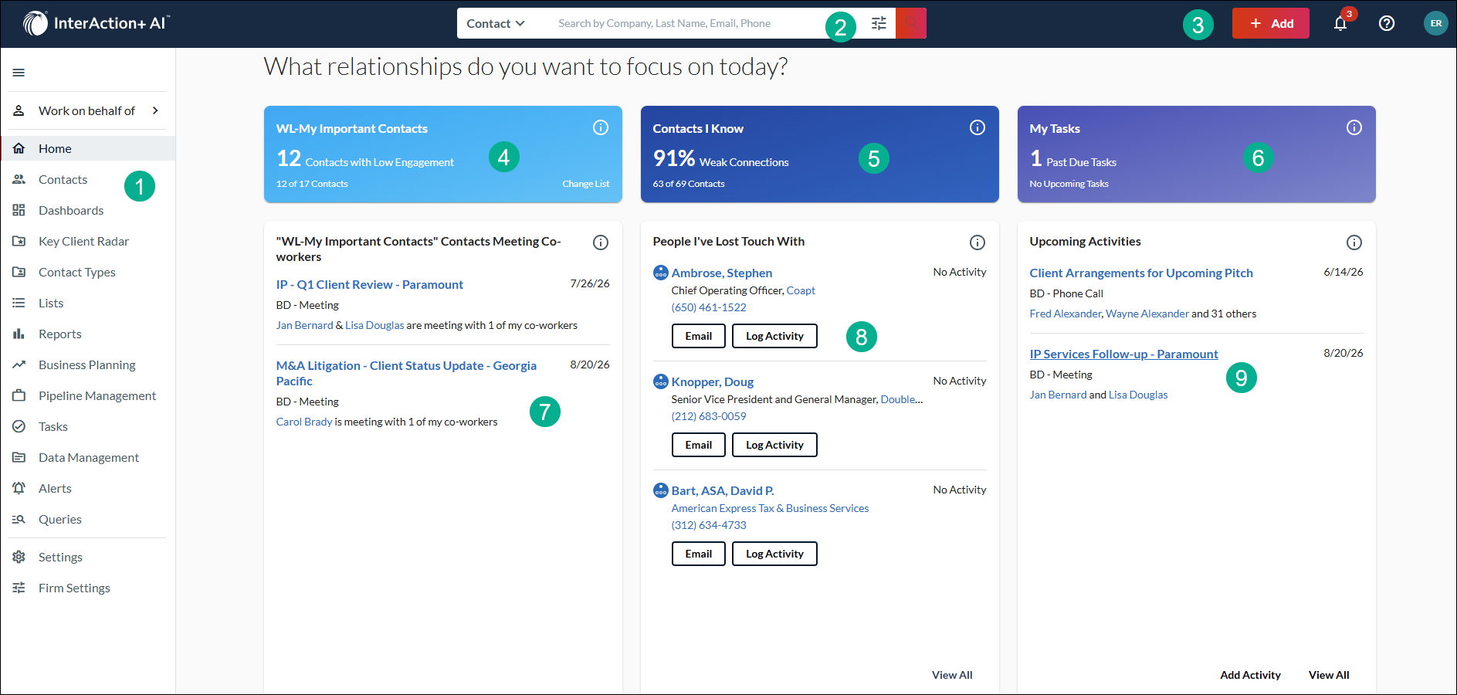Open Queries in the sidebar
Viewport: 1457px width, 695px height.
point(88,519)
